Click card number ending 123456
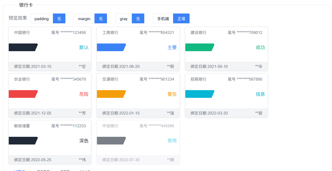 [x=69, y=33]
